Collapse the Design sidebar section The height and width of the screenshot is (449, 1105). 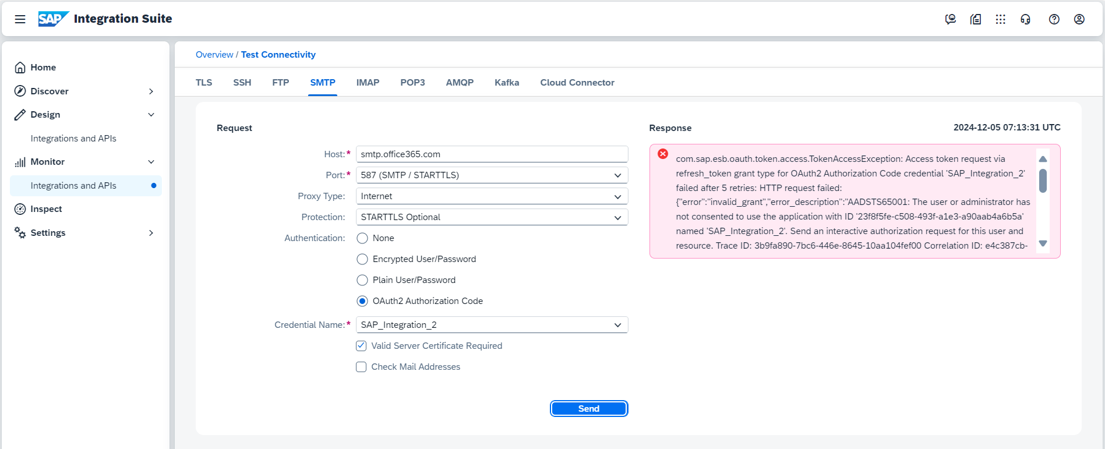coord(151,115)
